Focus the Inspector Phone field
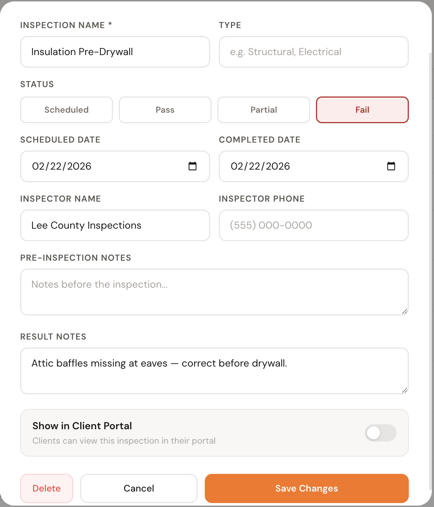This screenshot has width=434, height=507. click(x=314, y=225)
